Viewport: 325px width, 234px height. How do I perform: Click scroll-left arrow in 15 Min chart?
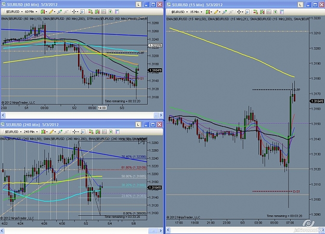(168, 230)
